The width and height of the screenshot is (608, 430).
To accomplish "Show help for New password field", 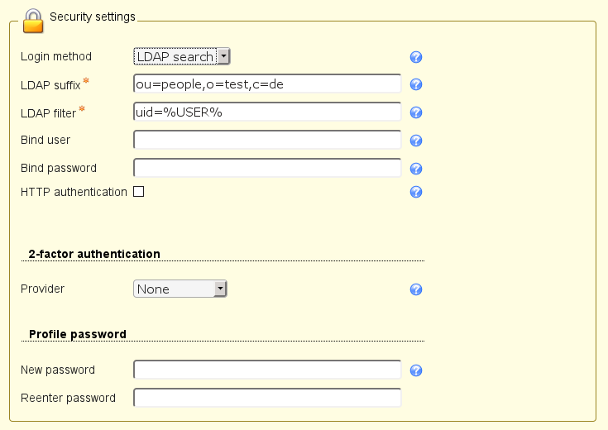I will click(417, 370).
